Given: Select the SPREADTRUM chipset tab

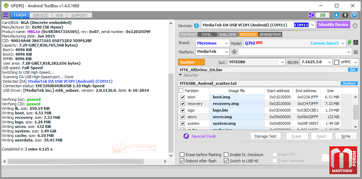Looking at the screenshot, I should tap(270, 34).
